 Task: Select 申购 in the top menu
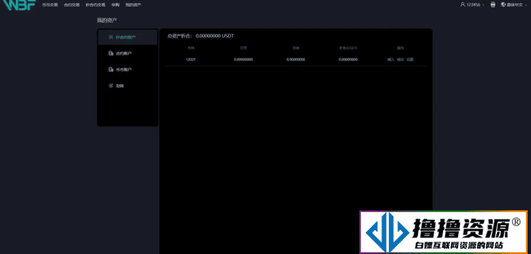coord(115,5)
